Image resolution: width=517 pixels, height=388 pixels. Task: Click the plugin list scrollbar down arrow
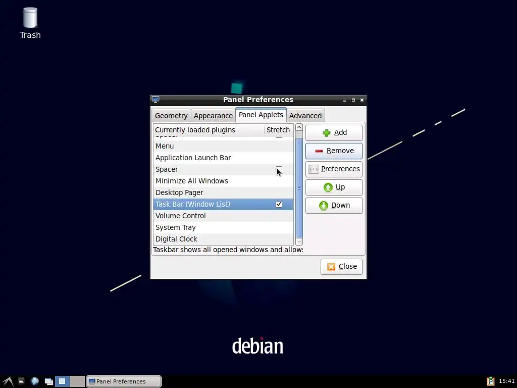point(299,241)
